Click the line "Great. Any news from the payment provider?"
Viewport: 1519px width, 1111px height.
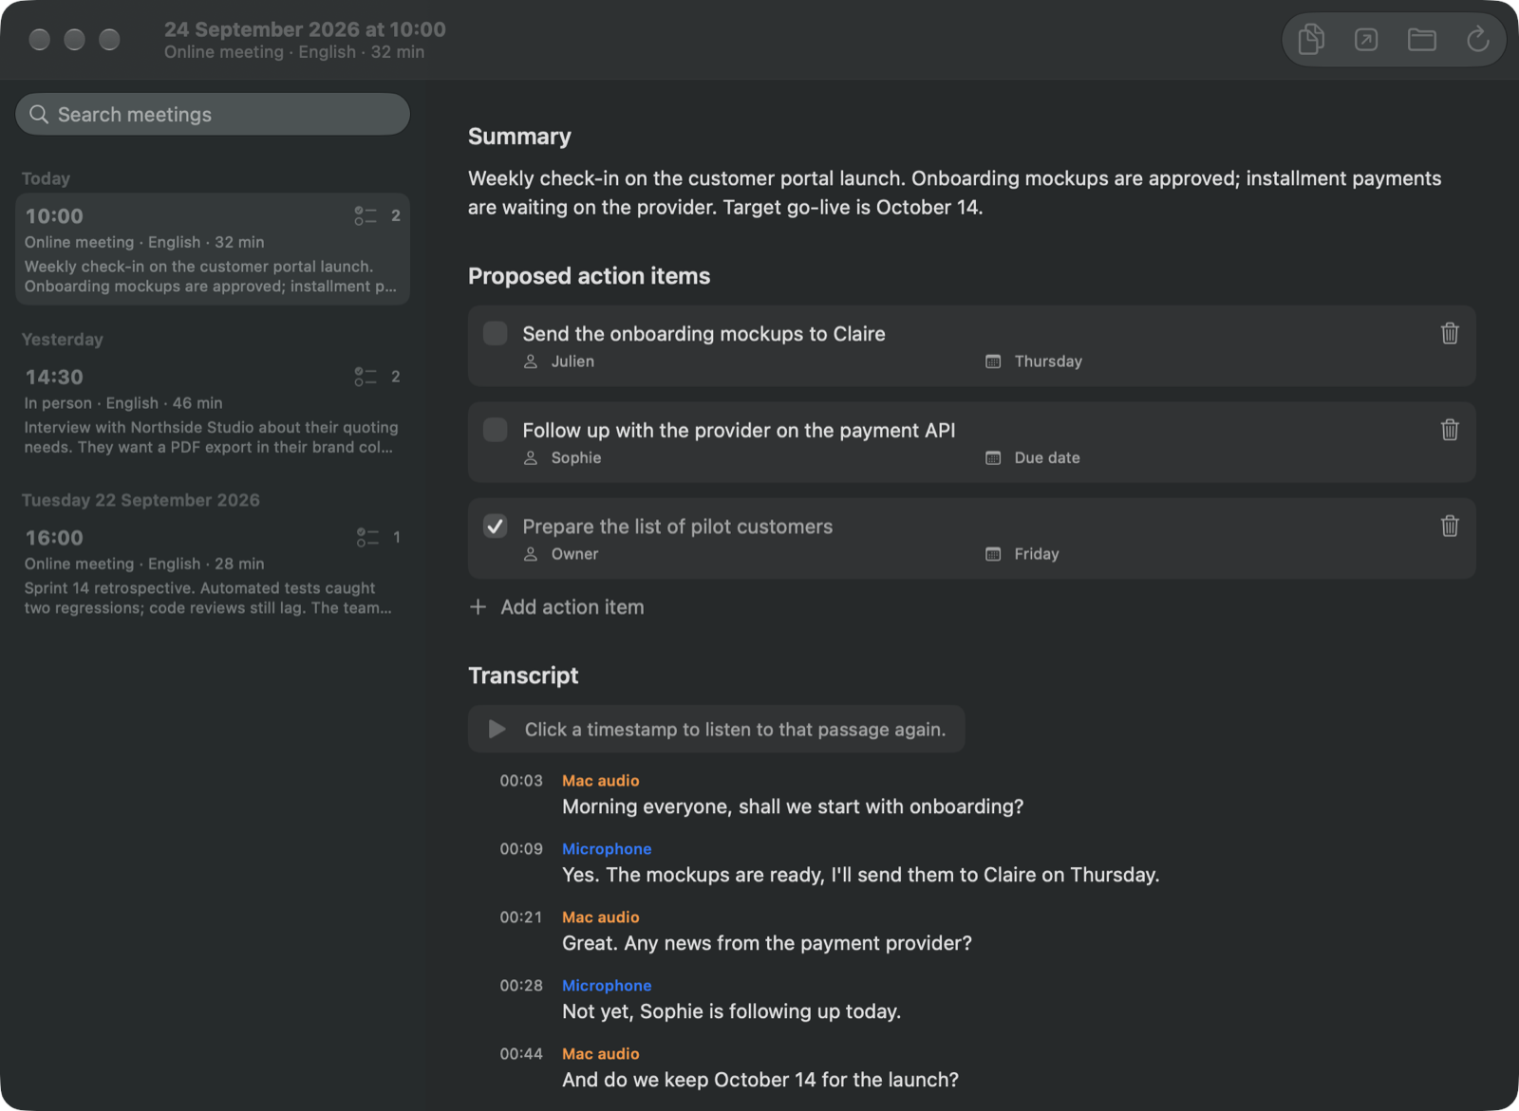point(767,943)
